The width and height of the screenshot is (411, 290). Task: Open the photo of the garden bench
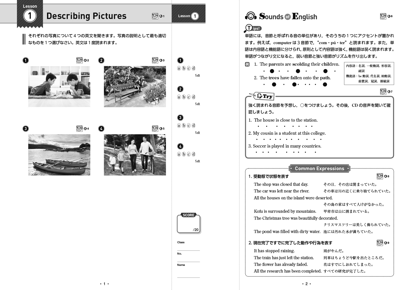[135, 86]
